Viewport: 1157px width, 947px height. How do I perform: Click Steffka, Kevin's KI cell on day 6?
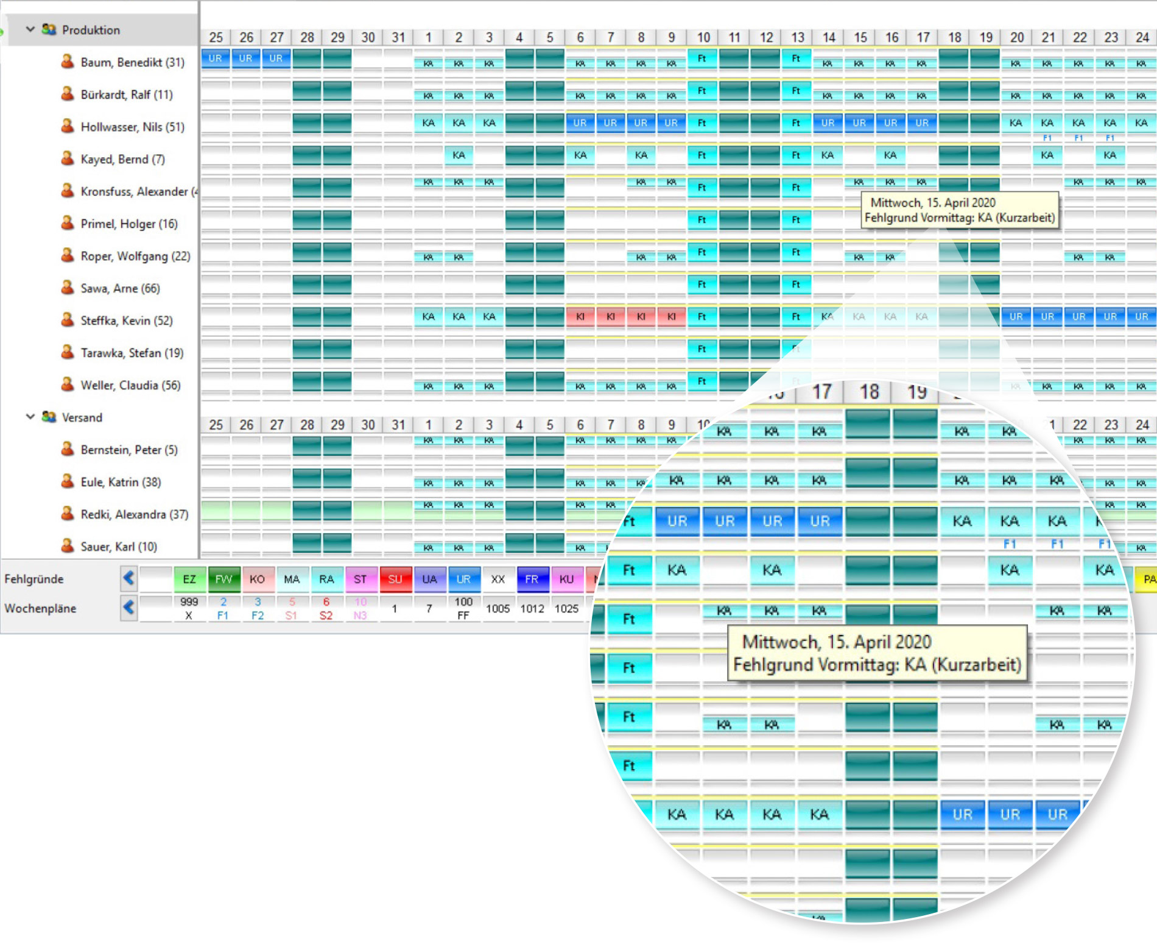tap(580, 317)
